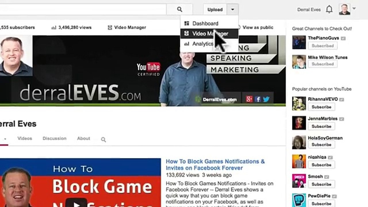The image size is (368, 207).
Task: Click the 3,496,280 views stat
Action: pos(75,27)
